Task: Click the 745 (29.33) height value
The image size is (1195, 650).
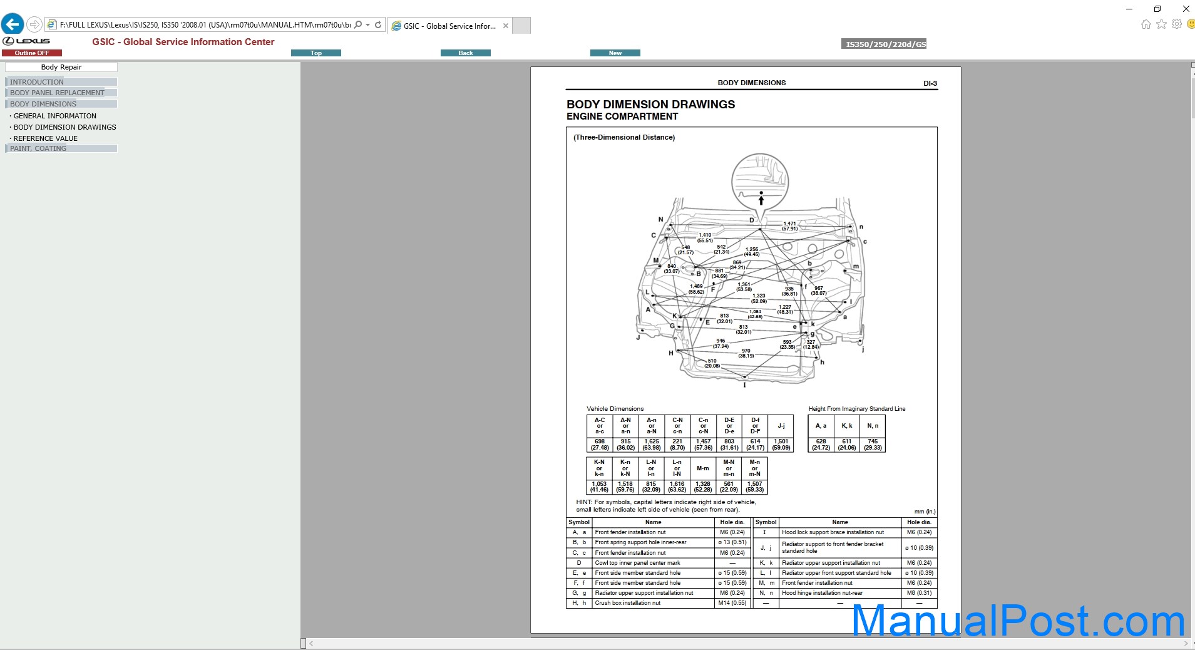Action: click(873, 444)
